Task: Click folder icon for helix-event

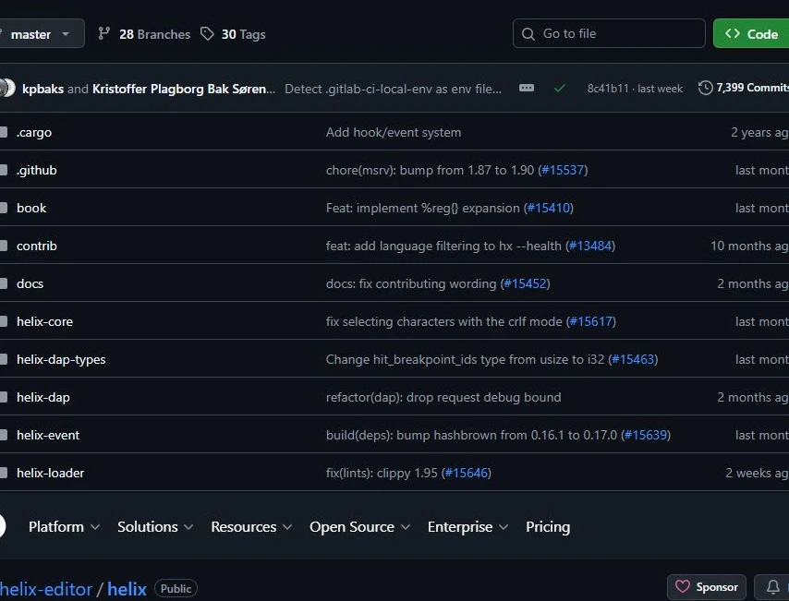Action: [4, 435]
